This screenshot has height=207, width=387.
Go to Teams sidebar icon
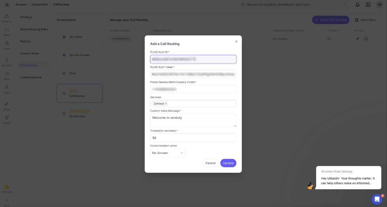7,45
